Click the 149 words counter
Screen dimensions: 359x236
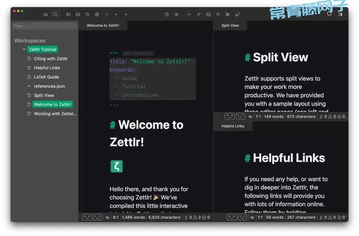274,117
